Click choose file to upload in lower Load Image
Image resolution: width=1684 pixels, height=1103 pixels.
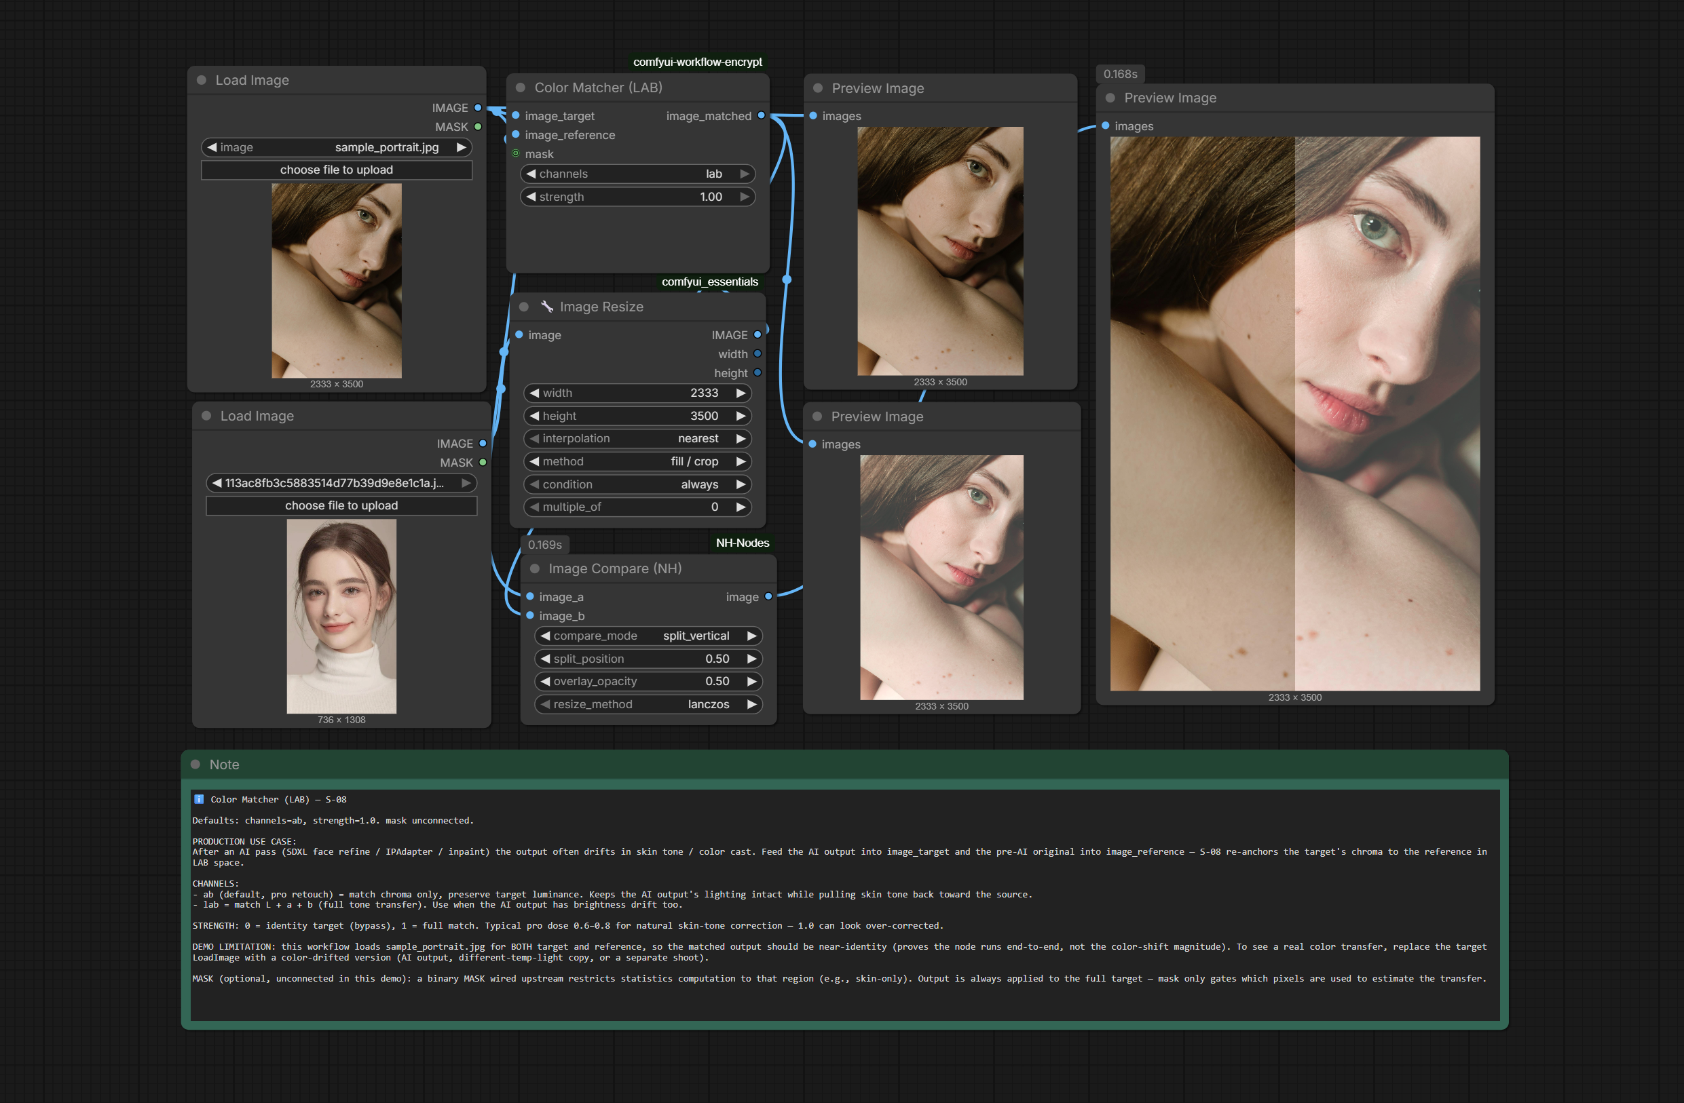coord(341,505)
